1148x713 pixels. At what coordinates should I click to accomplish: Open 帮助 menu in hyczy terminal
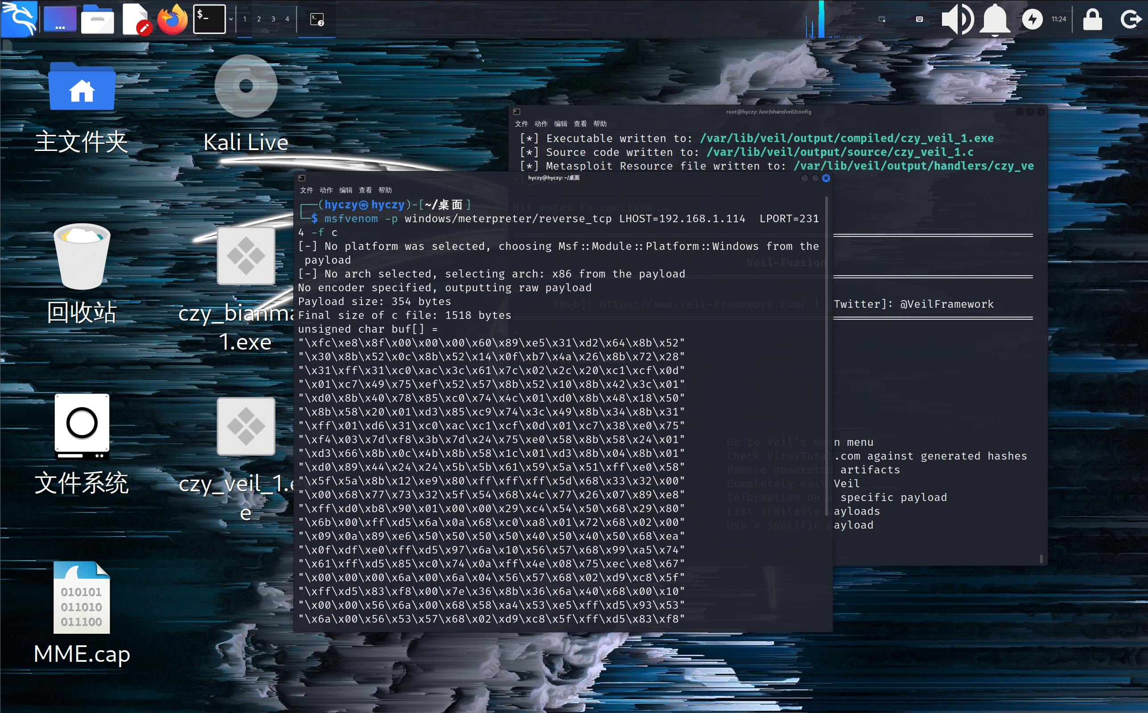click(x=385, y=190)
